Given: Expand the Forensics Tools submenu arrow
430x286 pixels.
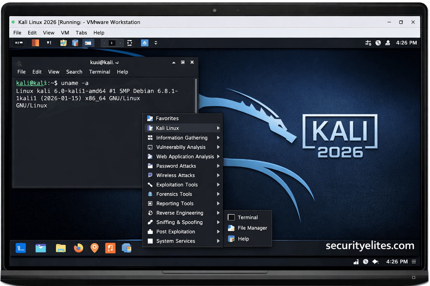Looking at the screenshot, I should click(x=218, y=194).
